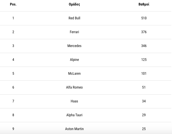Click Ferrari's 376 points value

[x=144, y=32]
